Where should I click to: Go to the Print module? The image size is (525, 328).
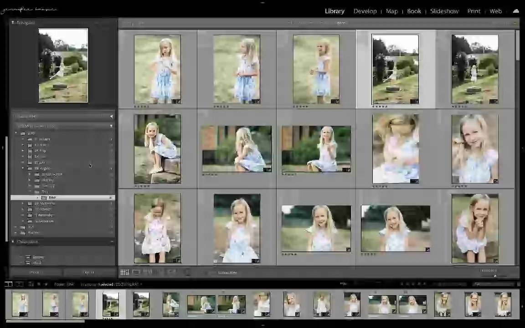pyautogui.click(x=474, y=11)
